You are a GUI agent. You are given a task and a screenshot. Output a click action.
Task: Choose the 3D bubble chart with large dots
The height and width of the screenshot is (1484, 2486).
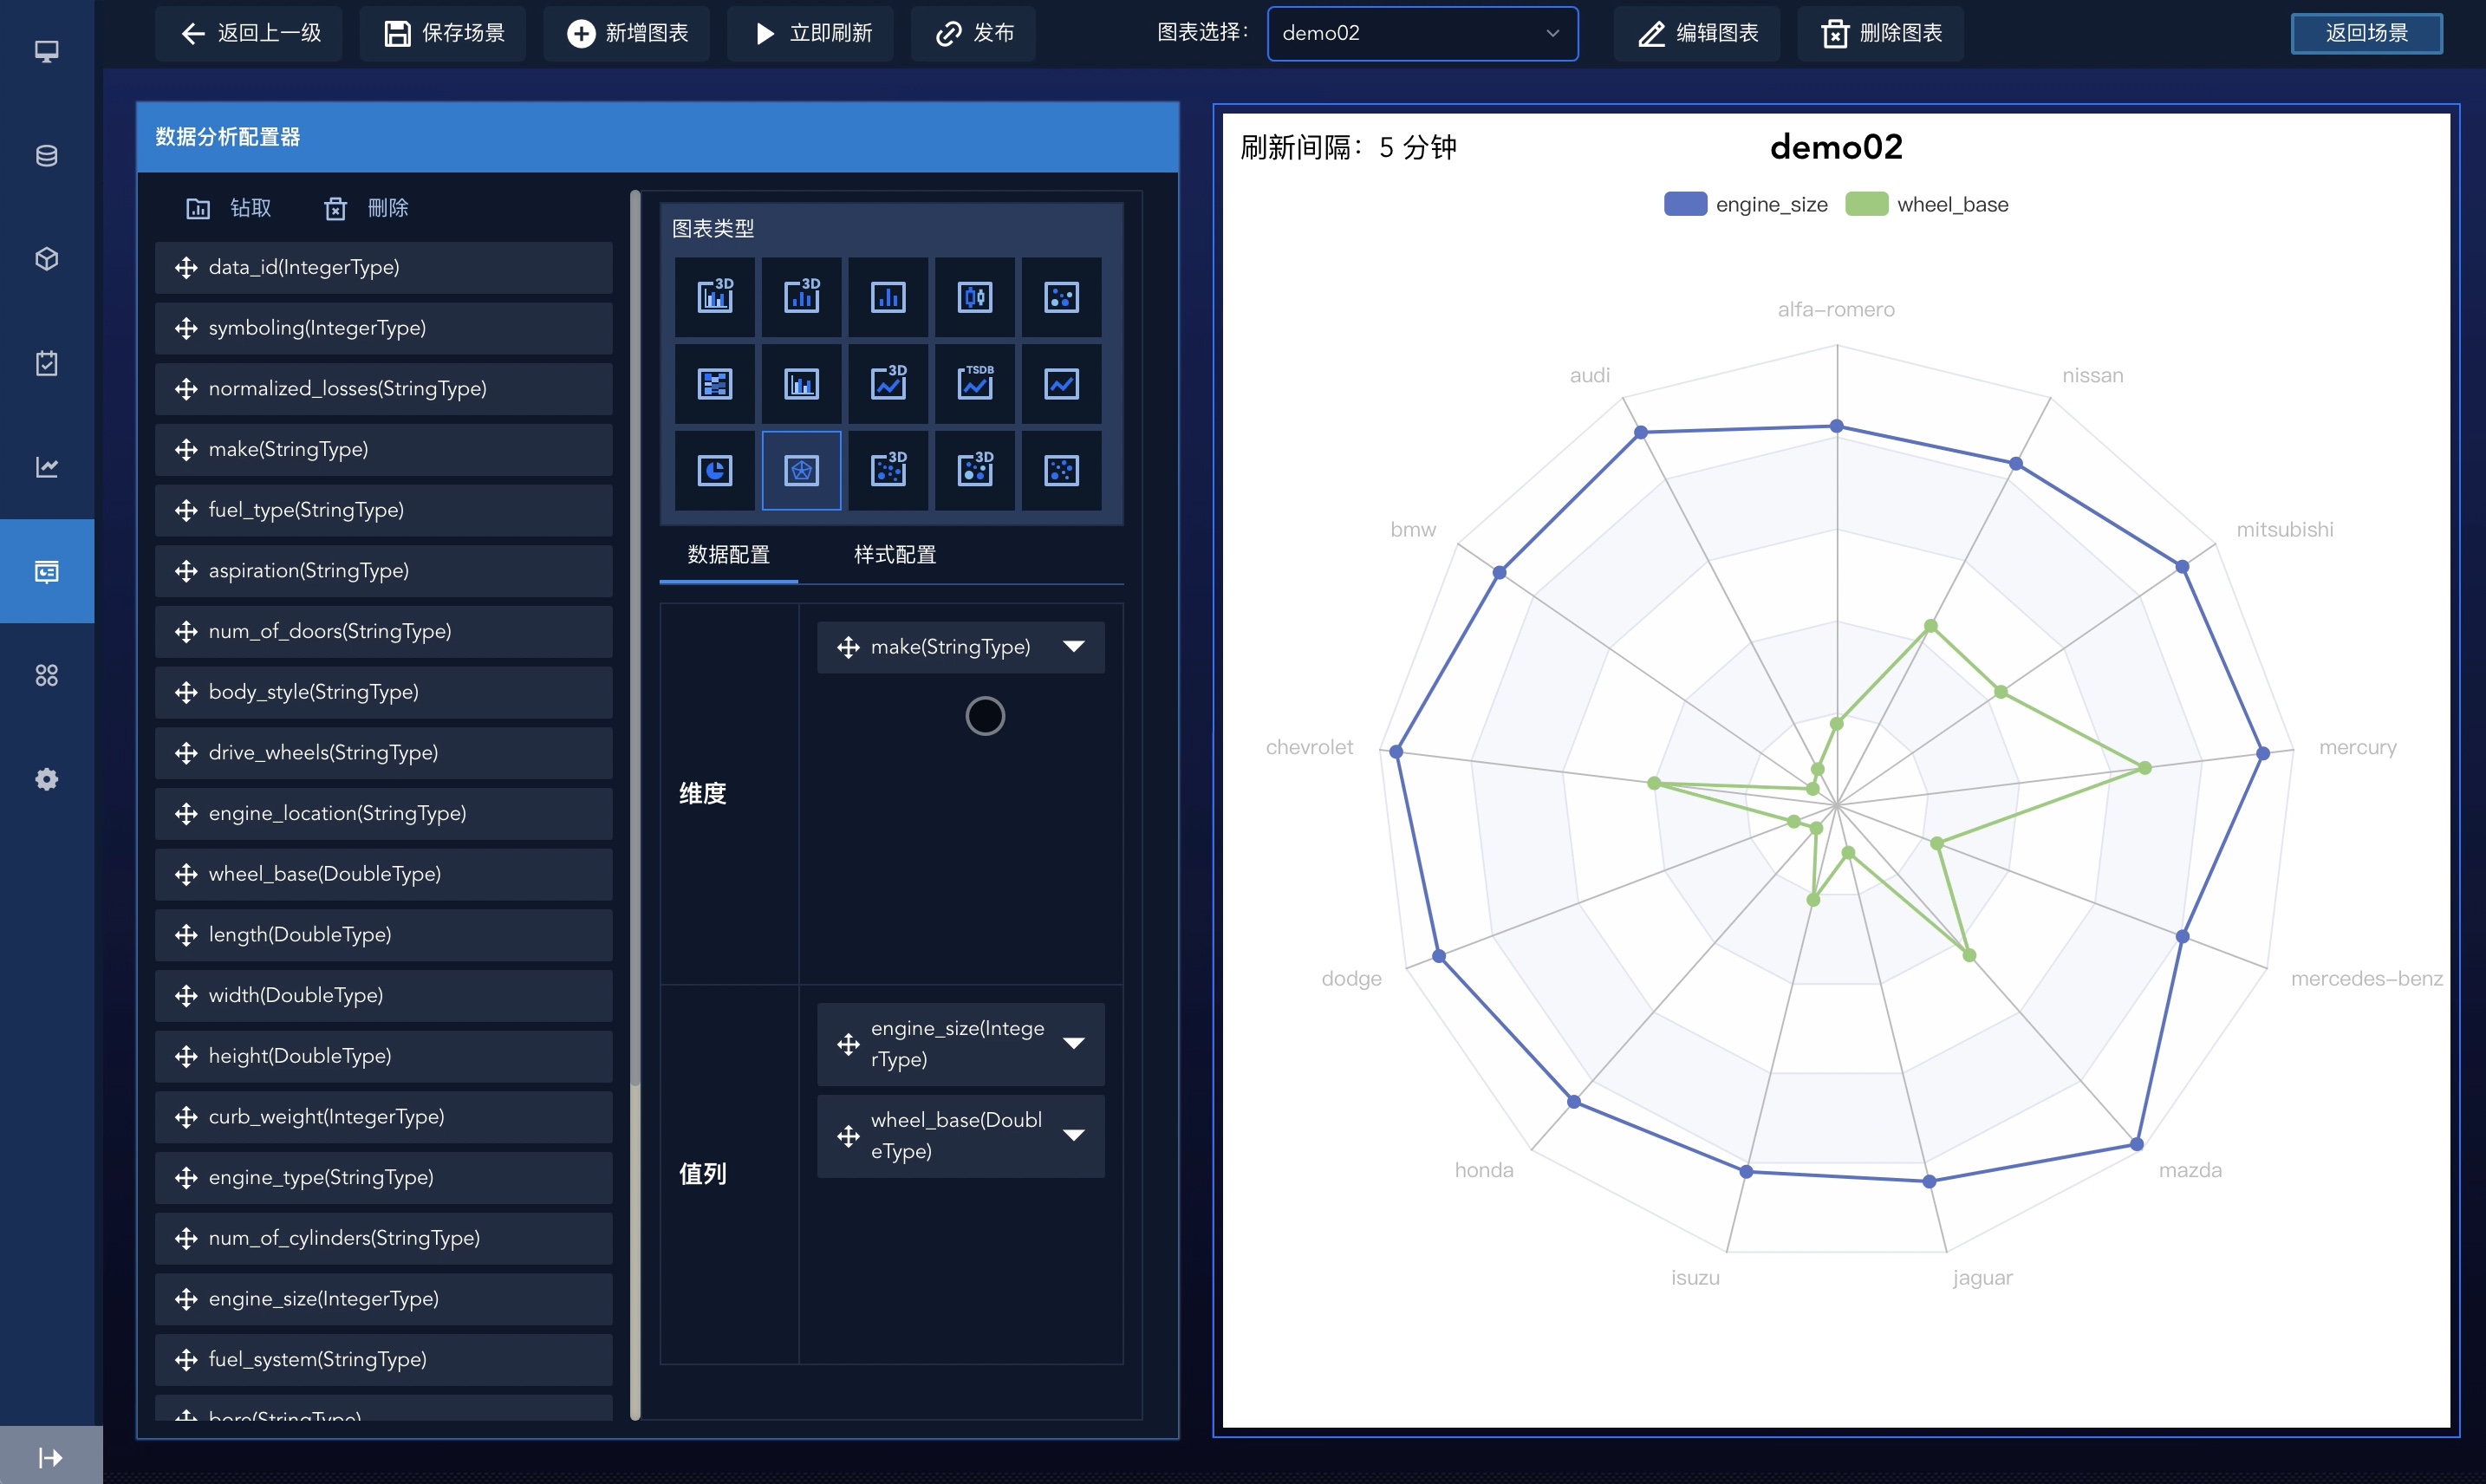[x=975, y=471]
